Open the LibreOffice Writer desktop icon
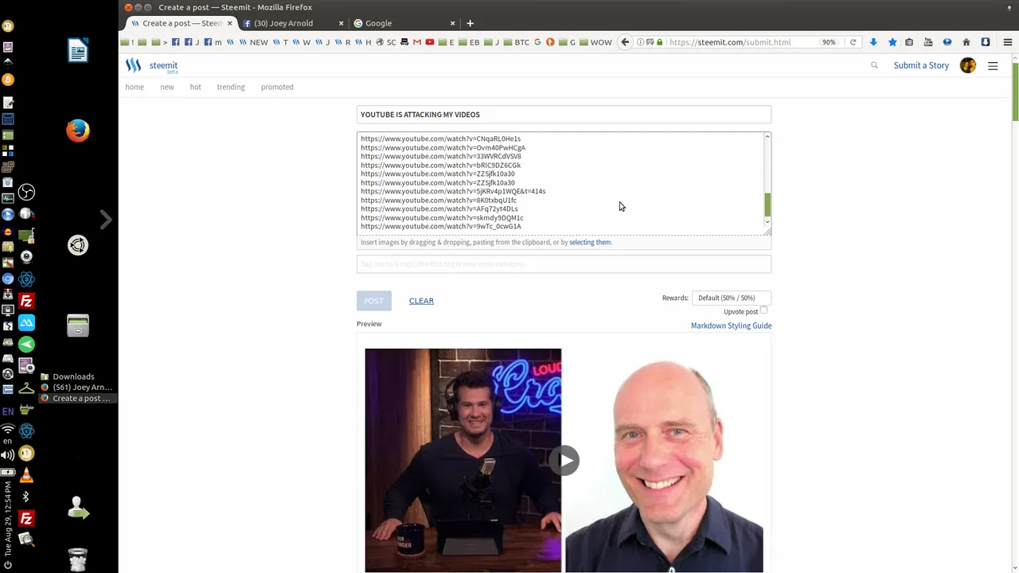The image size is (1019, 573). 78,51
